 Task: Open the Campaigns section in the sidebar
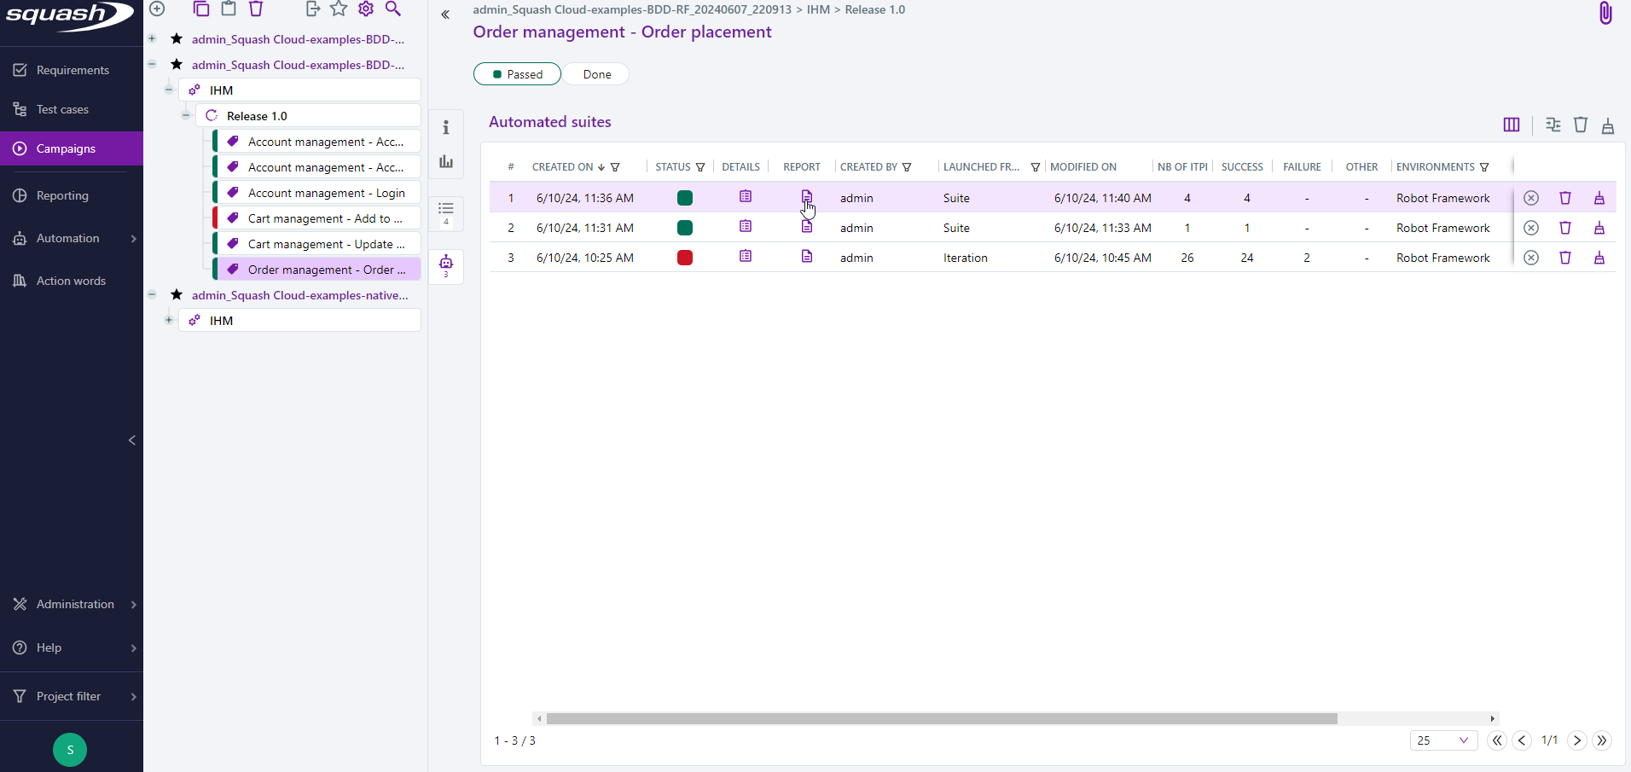(67, 148)
